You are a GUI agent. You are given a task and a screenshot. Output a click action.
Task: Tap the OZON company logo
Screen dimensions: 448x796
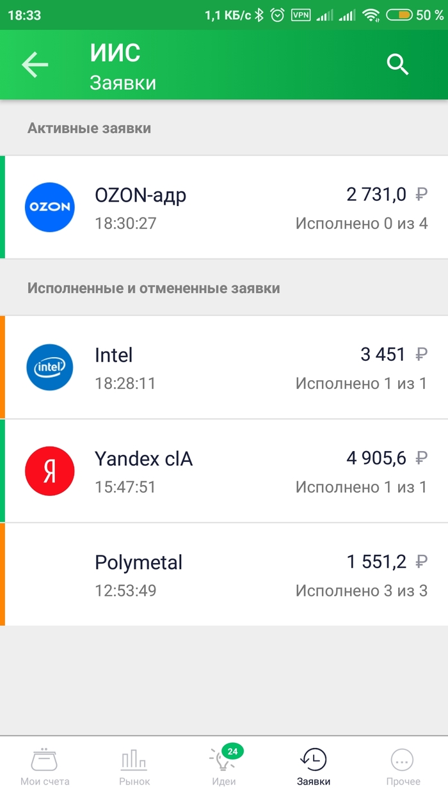point(50,207)
